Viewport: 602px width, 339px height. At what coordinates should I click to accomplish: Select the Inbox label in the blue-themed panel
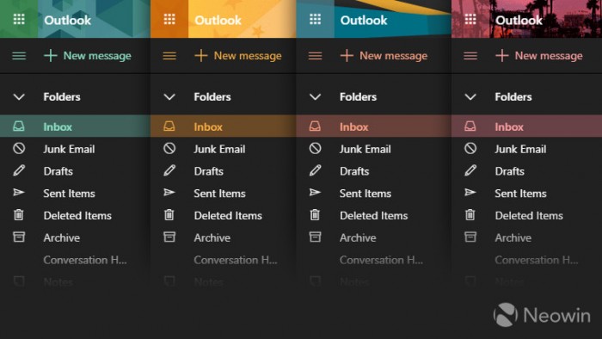click(354, 126)
